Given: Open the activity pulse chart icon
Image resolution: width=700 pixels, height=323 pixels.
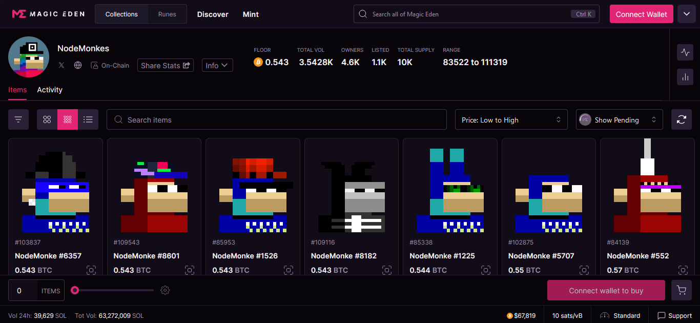Looking at the screenshot, I should 685,52.
